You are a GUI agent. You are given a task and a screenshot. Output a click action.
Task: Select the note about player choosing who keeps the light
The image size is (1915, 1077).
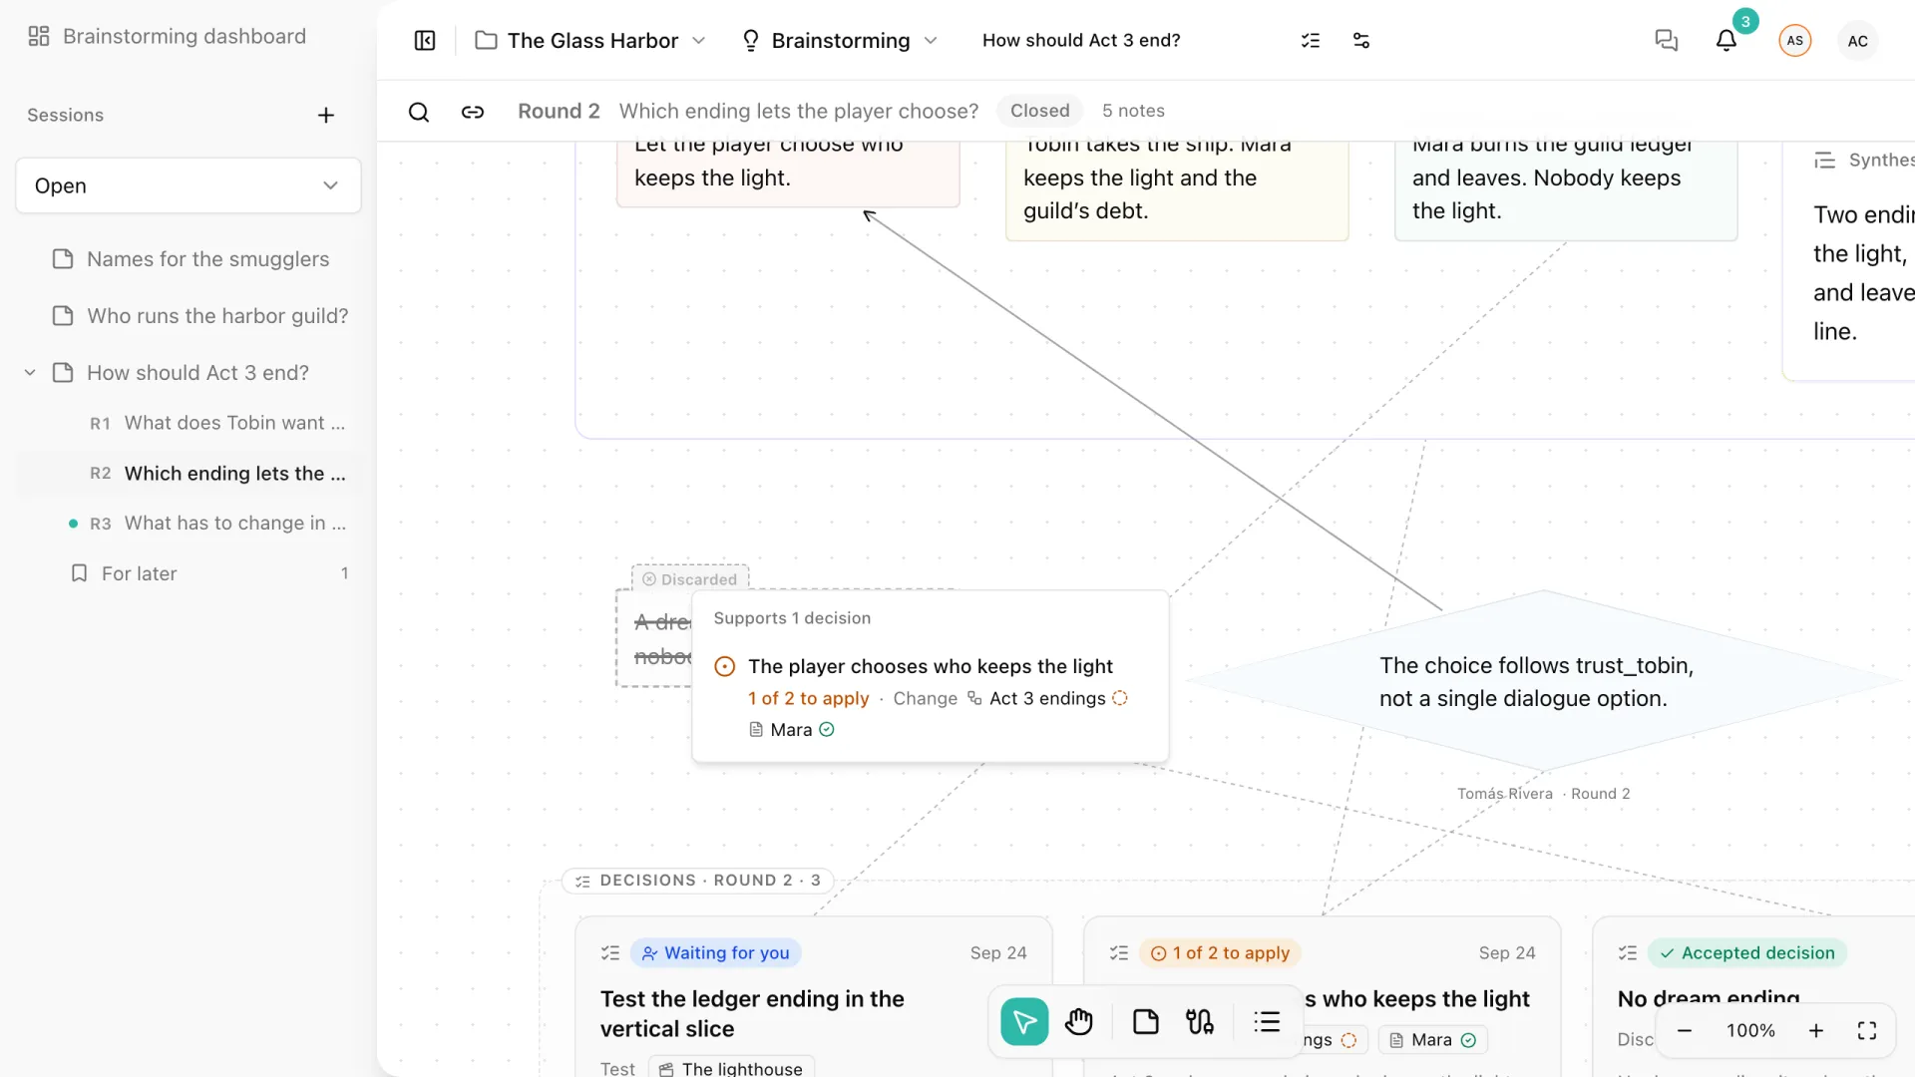click(788, 174)
